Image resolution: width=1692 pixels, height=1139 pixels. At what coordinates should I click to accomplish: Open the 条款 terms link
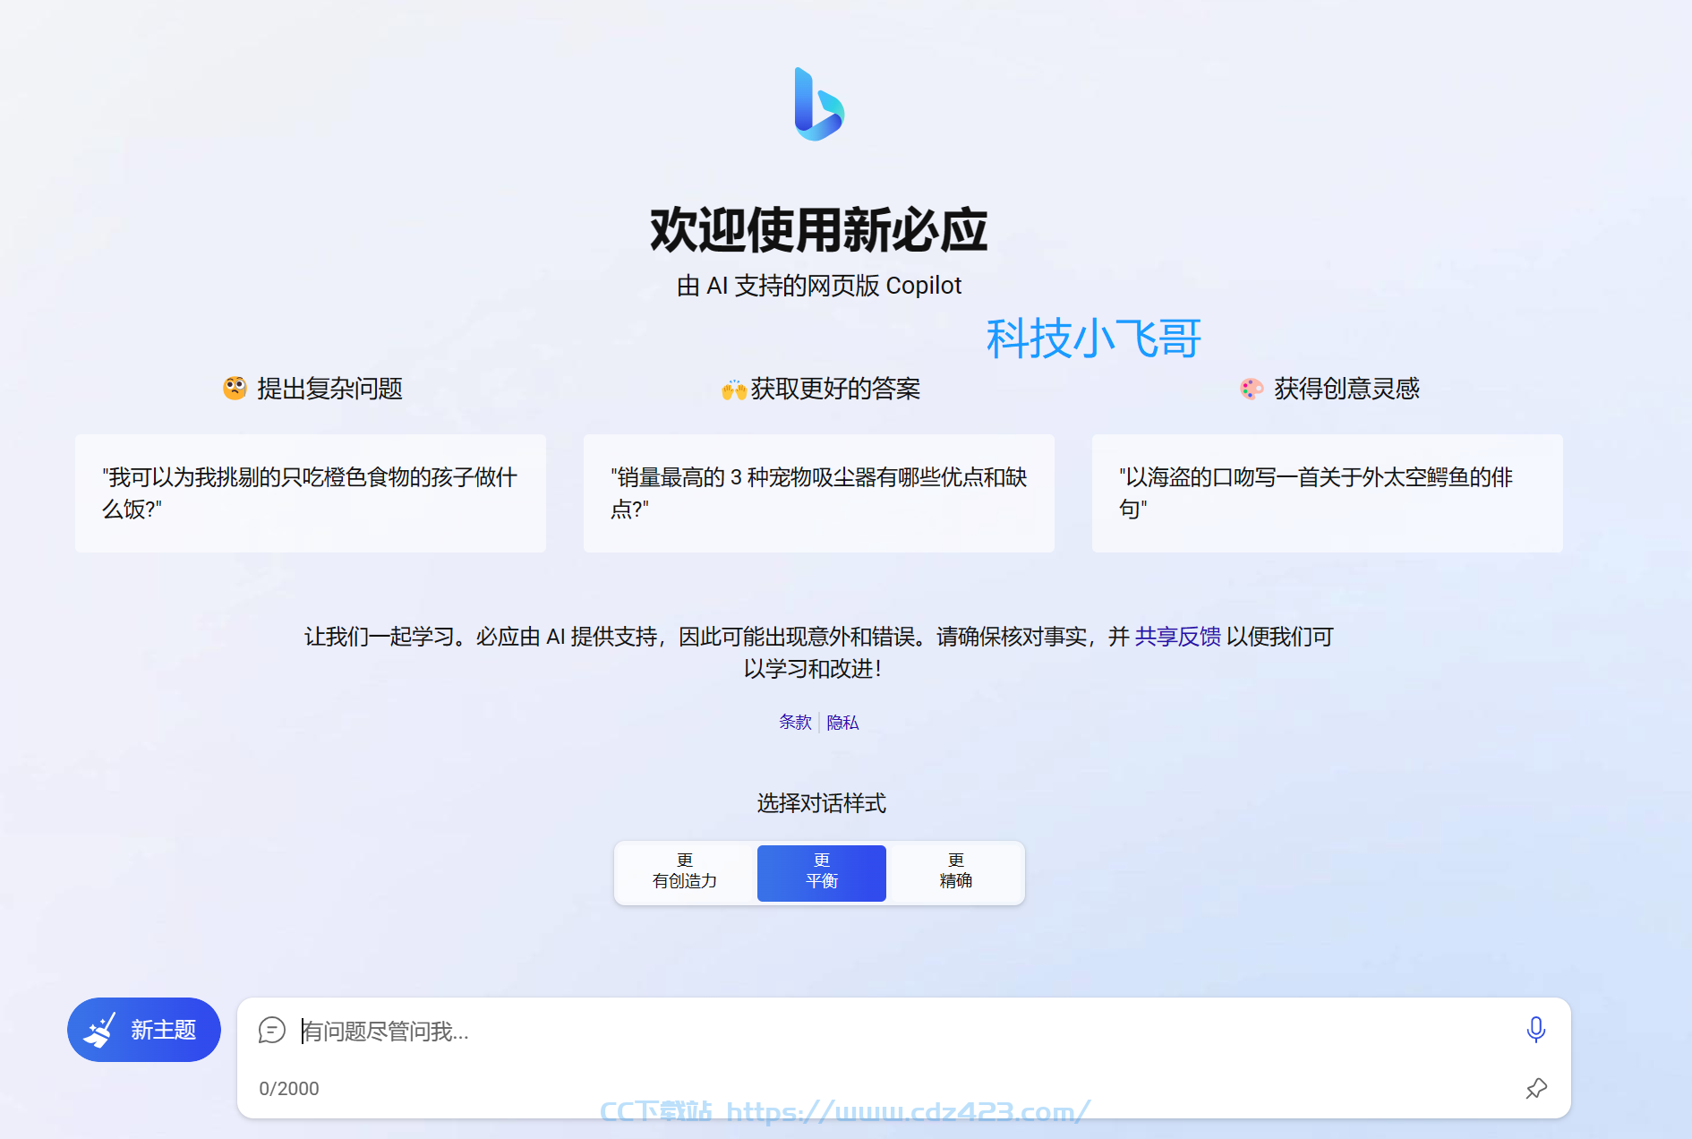(795, 722)
